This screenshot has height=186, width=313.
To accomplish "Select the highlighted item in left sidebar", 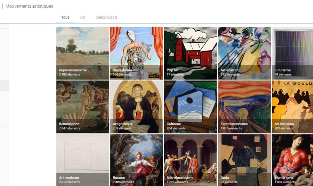I will [4, 86].
